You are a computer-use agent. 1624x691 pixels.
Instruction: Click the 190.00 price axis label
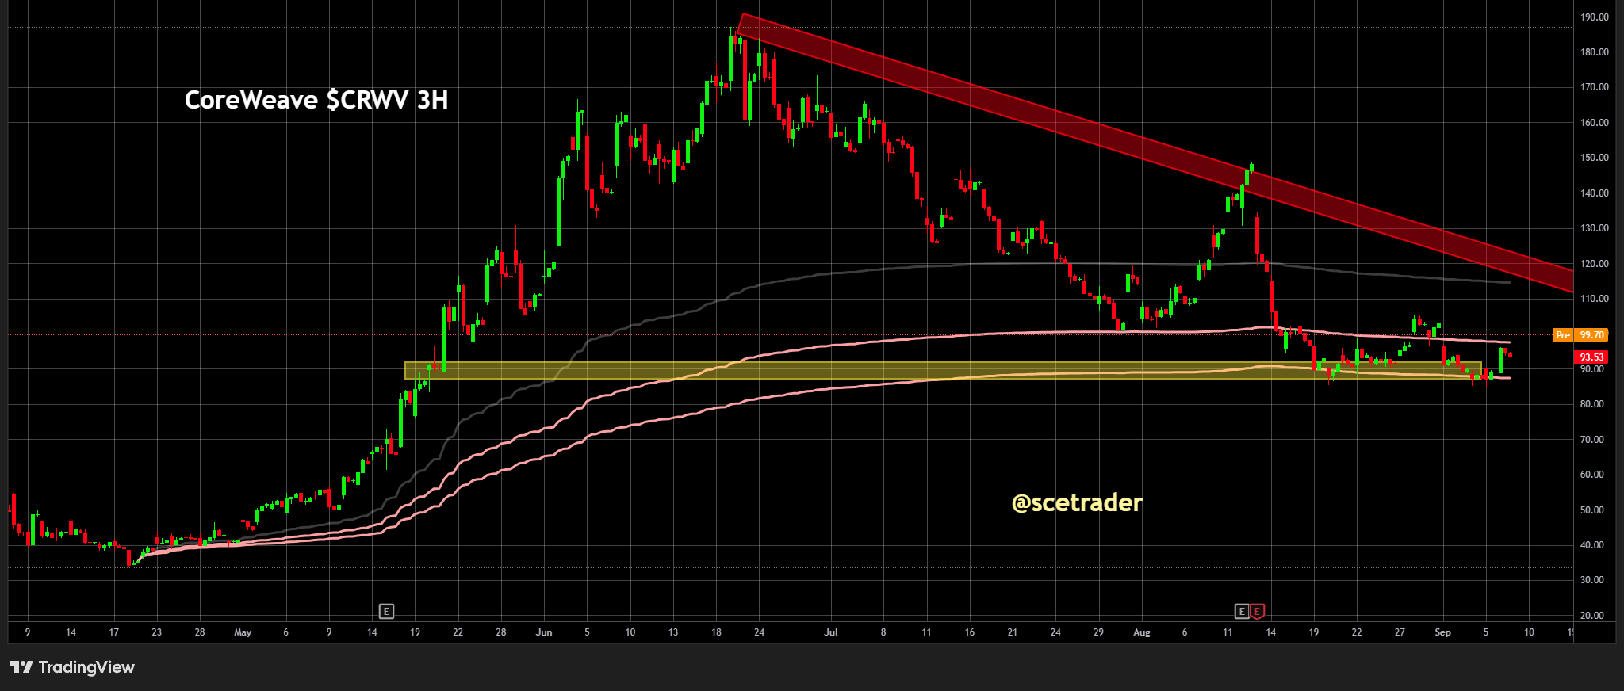(1595, 17)
